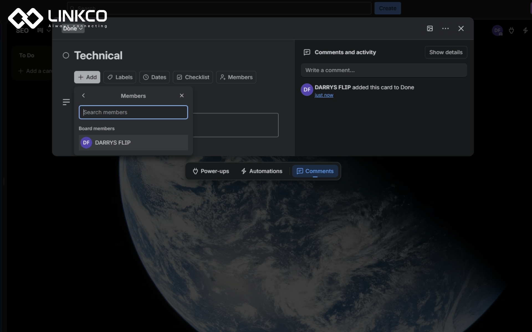Close the Technical card dialog
The image size is (532, 332).
click(461, 28)
